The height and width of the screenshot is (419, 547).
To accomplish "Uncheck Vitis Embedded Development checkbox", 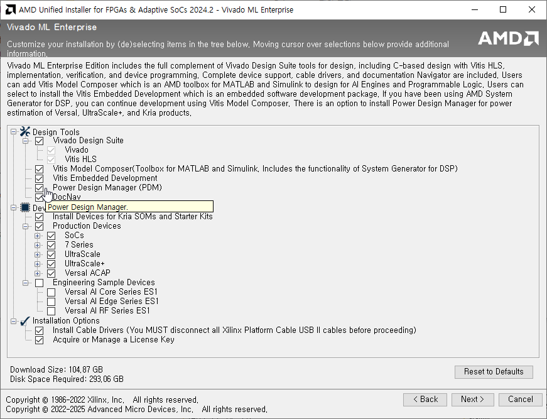I will [39, 178].
